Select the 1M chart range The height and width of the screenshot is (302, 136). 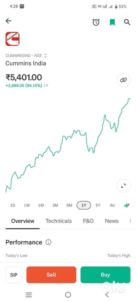[x=41, y=205]
